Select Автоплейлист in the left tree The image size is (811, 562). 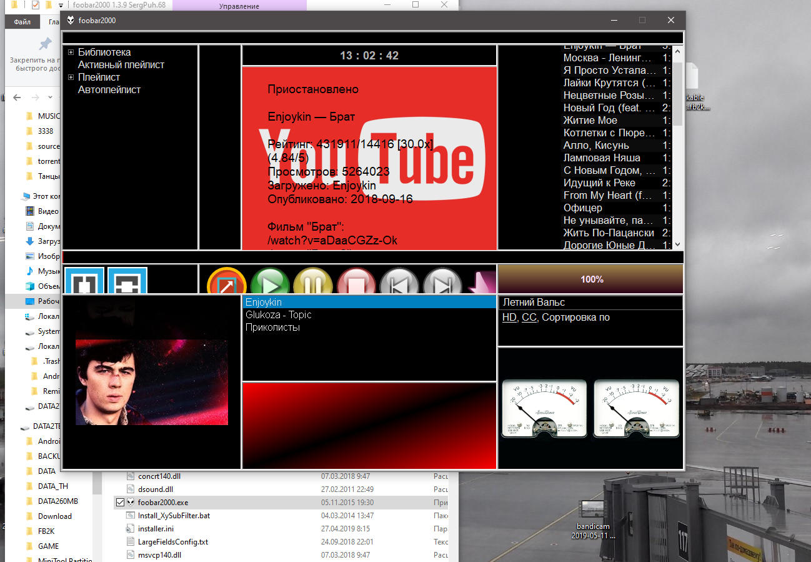coord(109,90)
